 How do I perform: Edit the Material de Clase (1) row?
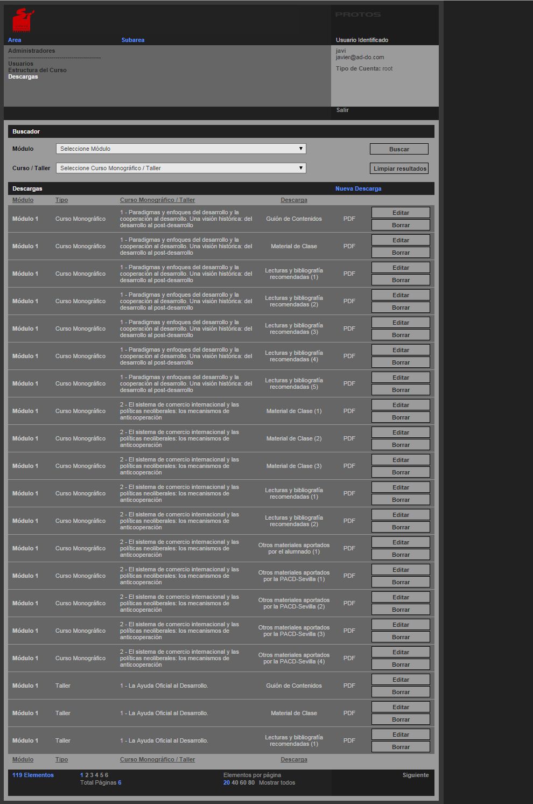(401, 405)
